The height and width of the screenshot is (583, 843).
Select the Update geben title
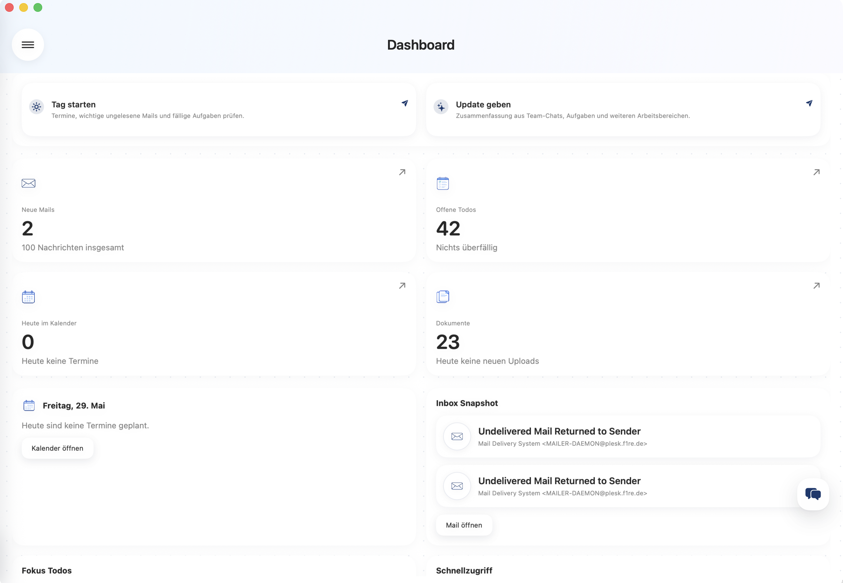483,105
